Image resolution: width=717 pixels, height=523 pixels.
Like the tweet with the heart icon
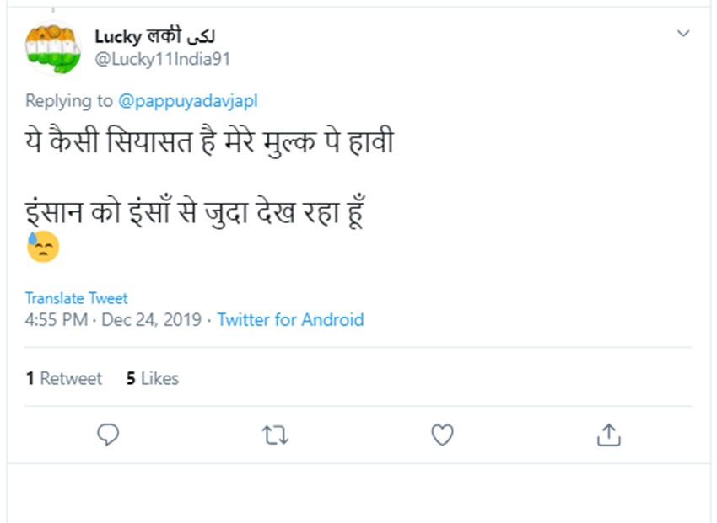[x=442, y=435]
